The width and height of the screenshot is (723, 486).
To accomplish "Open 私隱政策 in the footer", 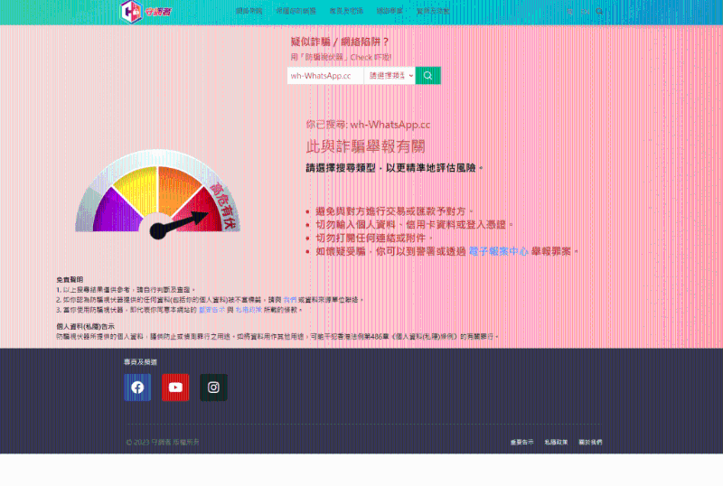I will click(x=556, y=443).
